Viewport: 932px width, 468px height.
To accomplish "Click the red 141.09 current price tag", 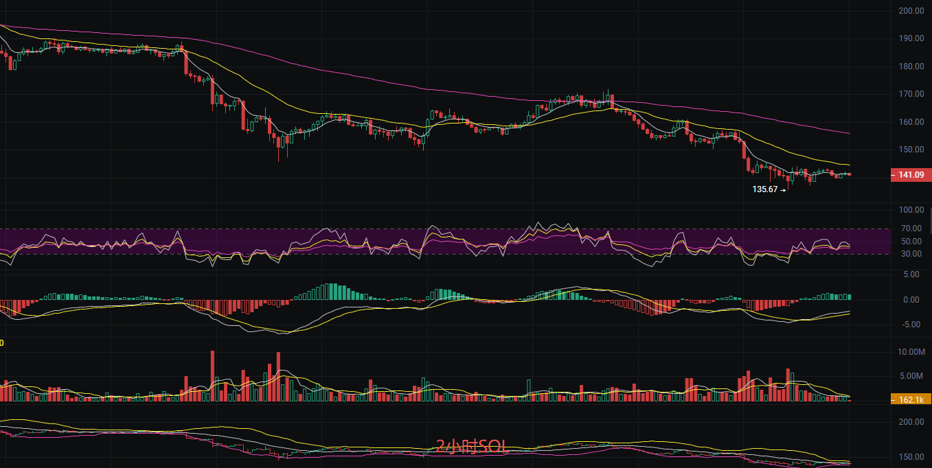I will pos(910,176).
